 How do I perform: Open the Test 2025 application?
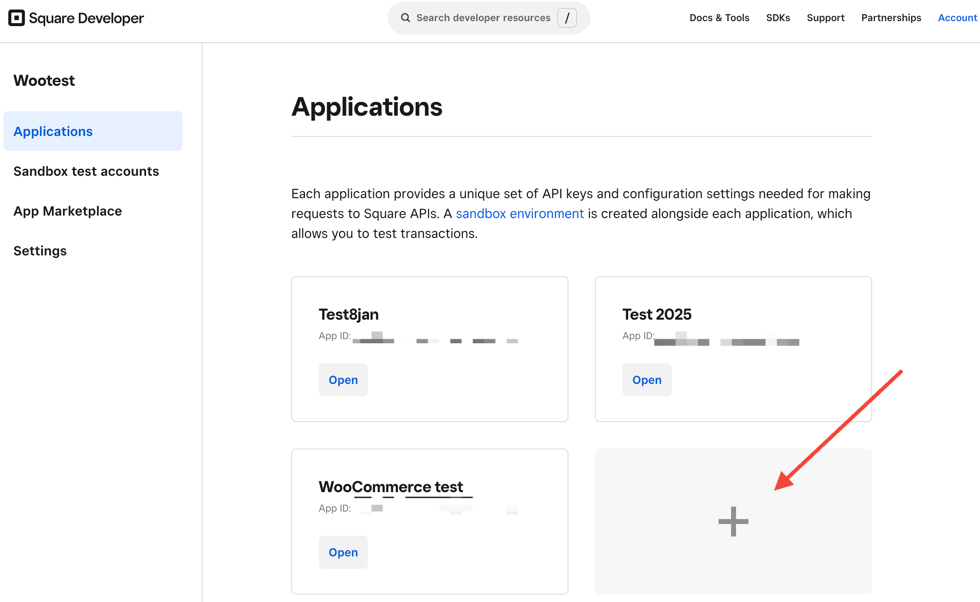(646, 380)
